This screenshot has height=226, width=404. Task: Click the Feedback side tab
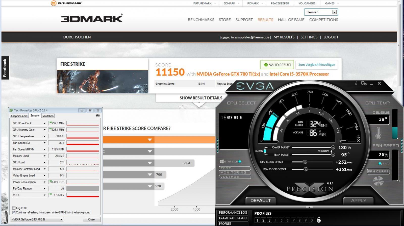(5, 68)
